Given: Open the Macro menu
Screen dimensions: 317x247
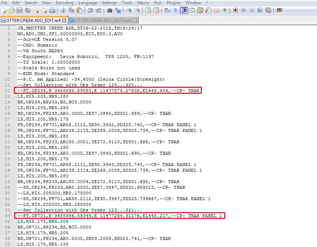Looking at the screenshot, I should [143, 3].
